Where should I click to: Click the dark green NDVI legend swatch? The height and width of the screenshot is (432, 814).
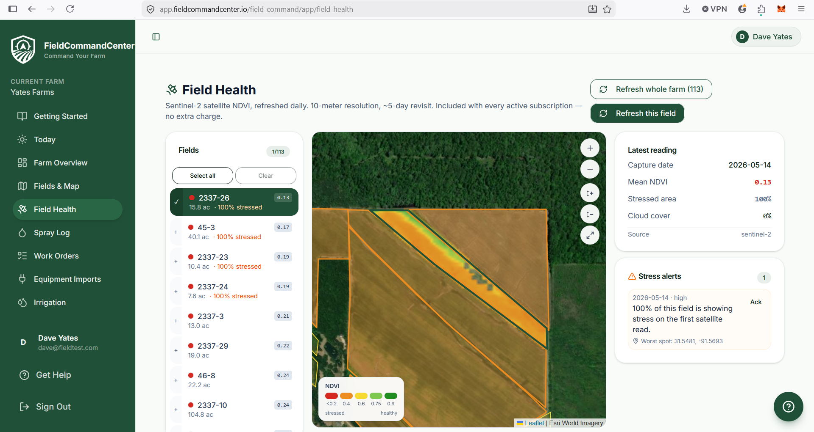point(391,396)
